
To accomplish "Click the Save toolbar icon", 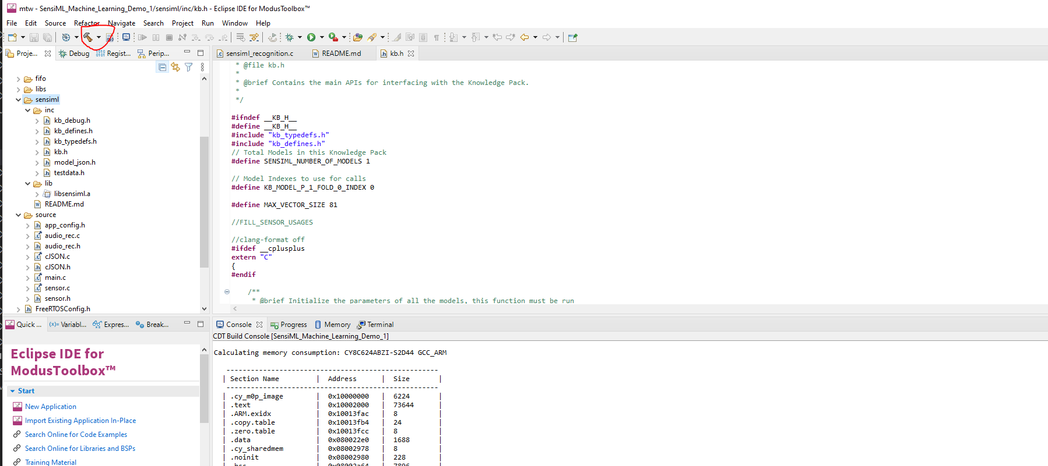I will pyautogui.click(x=34, y=37).
